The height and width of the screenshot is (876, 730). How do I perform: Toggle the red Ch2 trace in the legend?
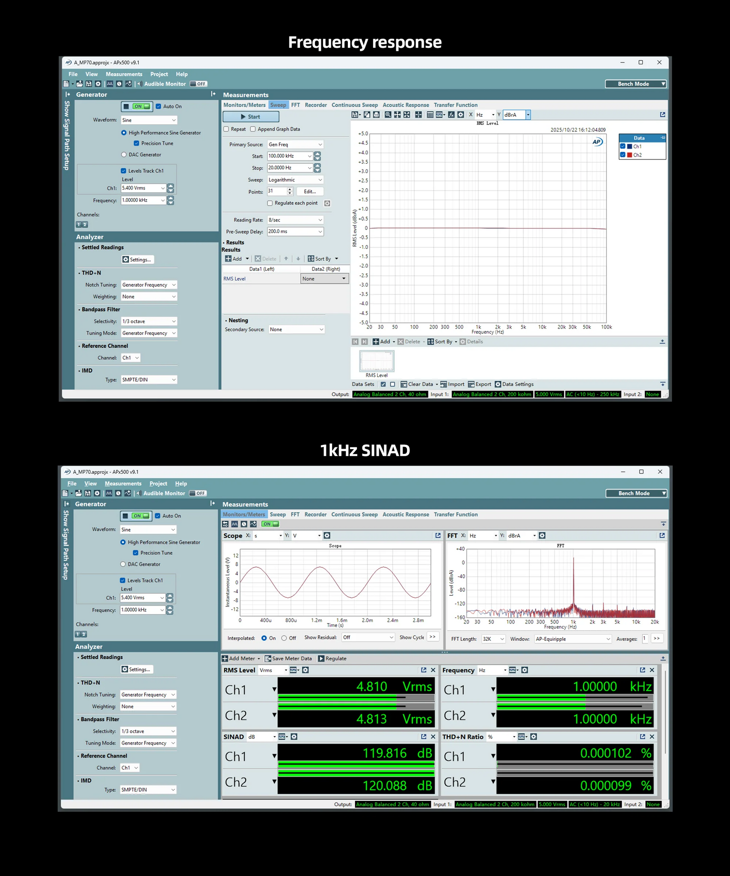coord(623,155)
